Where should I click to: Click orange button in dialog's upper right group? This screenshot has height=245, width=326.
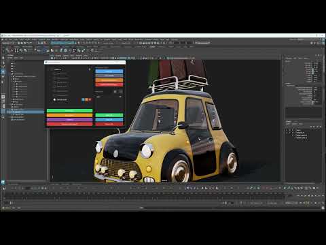[x=109, y=80]
